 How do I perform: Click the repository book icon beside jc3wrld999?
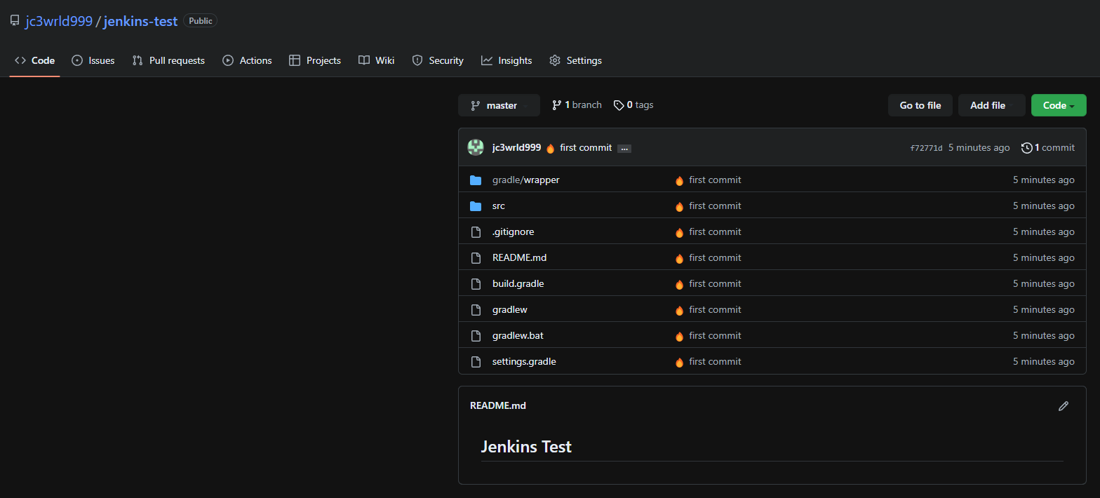(x=15, y=21)
